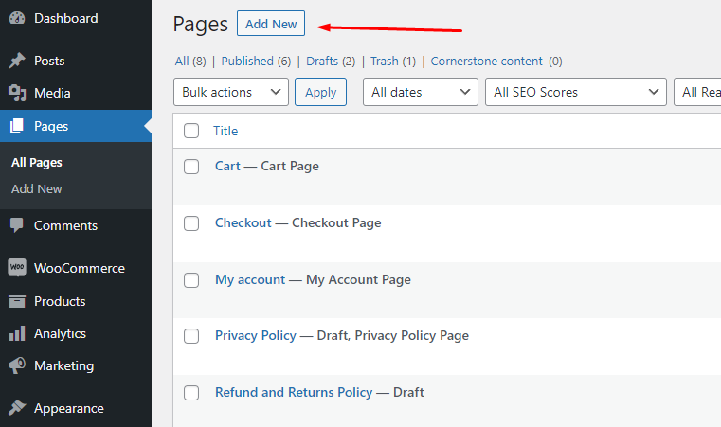Open the Refund and Returns Policy page link

click(294, 392)
